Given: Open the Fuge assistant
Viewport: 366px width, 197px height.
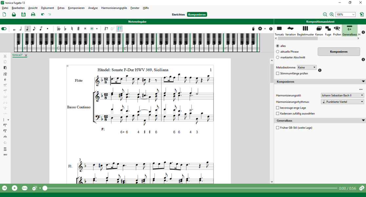Looking at the screenshot, I should click(328, 31).
